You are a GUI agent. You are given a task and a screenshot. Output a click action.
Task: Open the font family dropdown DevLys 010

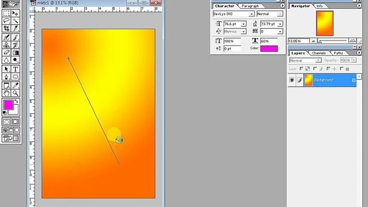click(x=252, y=14)
